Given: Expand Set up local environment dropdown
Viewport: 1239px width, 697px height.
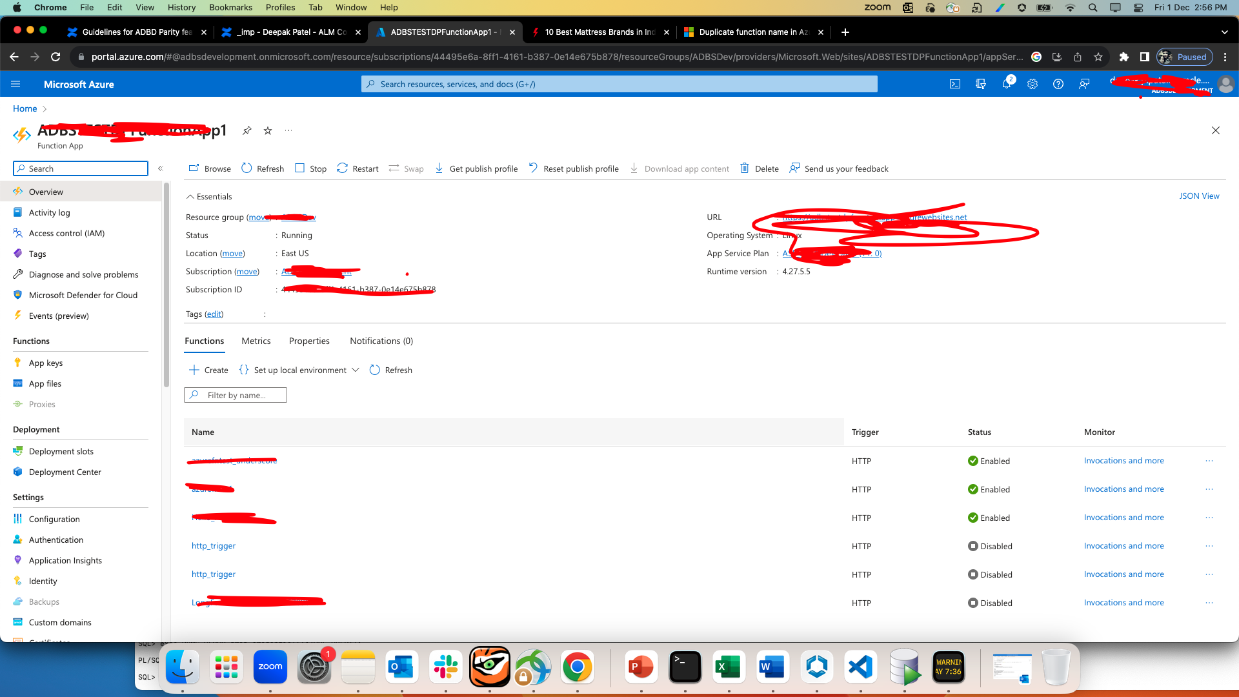Looking at the screenshot, I should tap(355, 370).
